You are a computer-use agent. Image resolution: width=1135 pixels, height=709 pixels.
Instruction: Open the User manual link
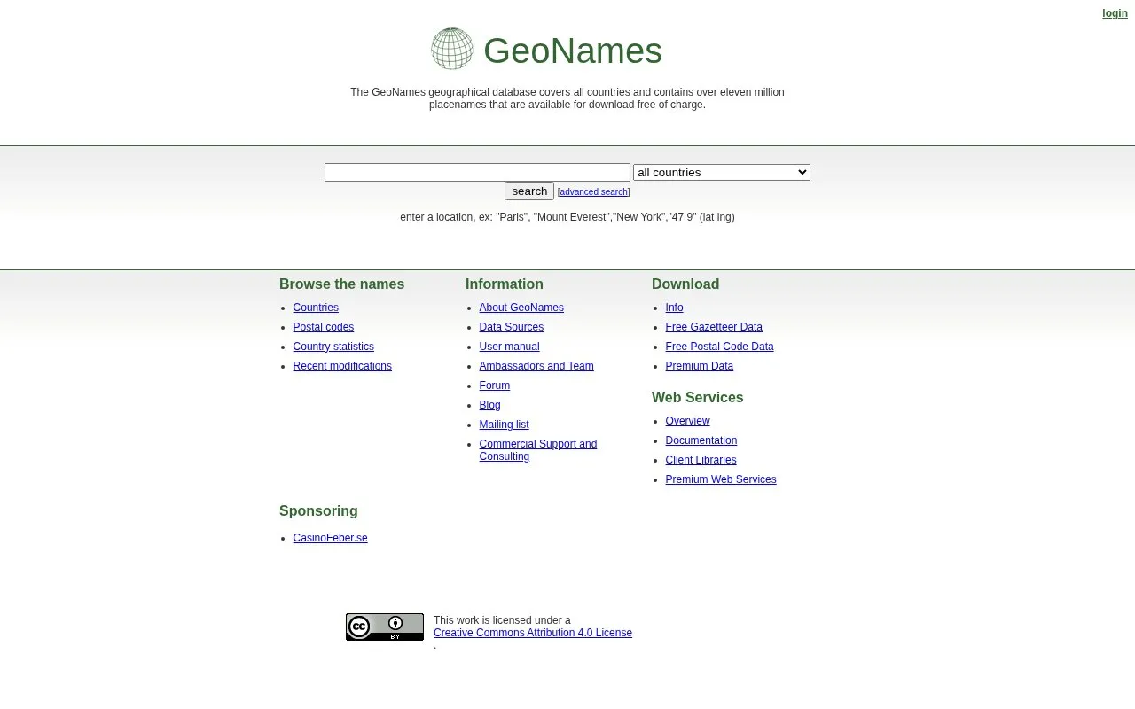point(510,347)
